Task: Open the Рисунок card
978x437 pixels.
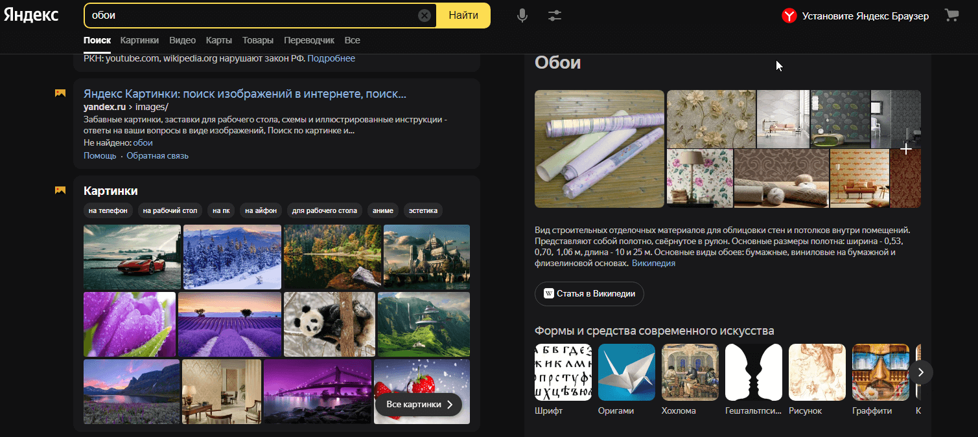Action: click(817, 380)
